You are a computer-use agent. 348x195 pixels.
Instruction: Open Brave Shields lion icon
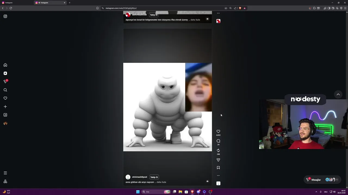[x=240, y=8]
